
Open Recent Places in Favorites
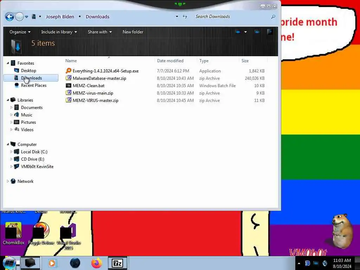[33, 85]
